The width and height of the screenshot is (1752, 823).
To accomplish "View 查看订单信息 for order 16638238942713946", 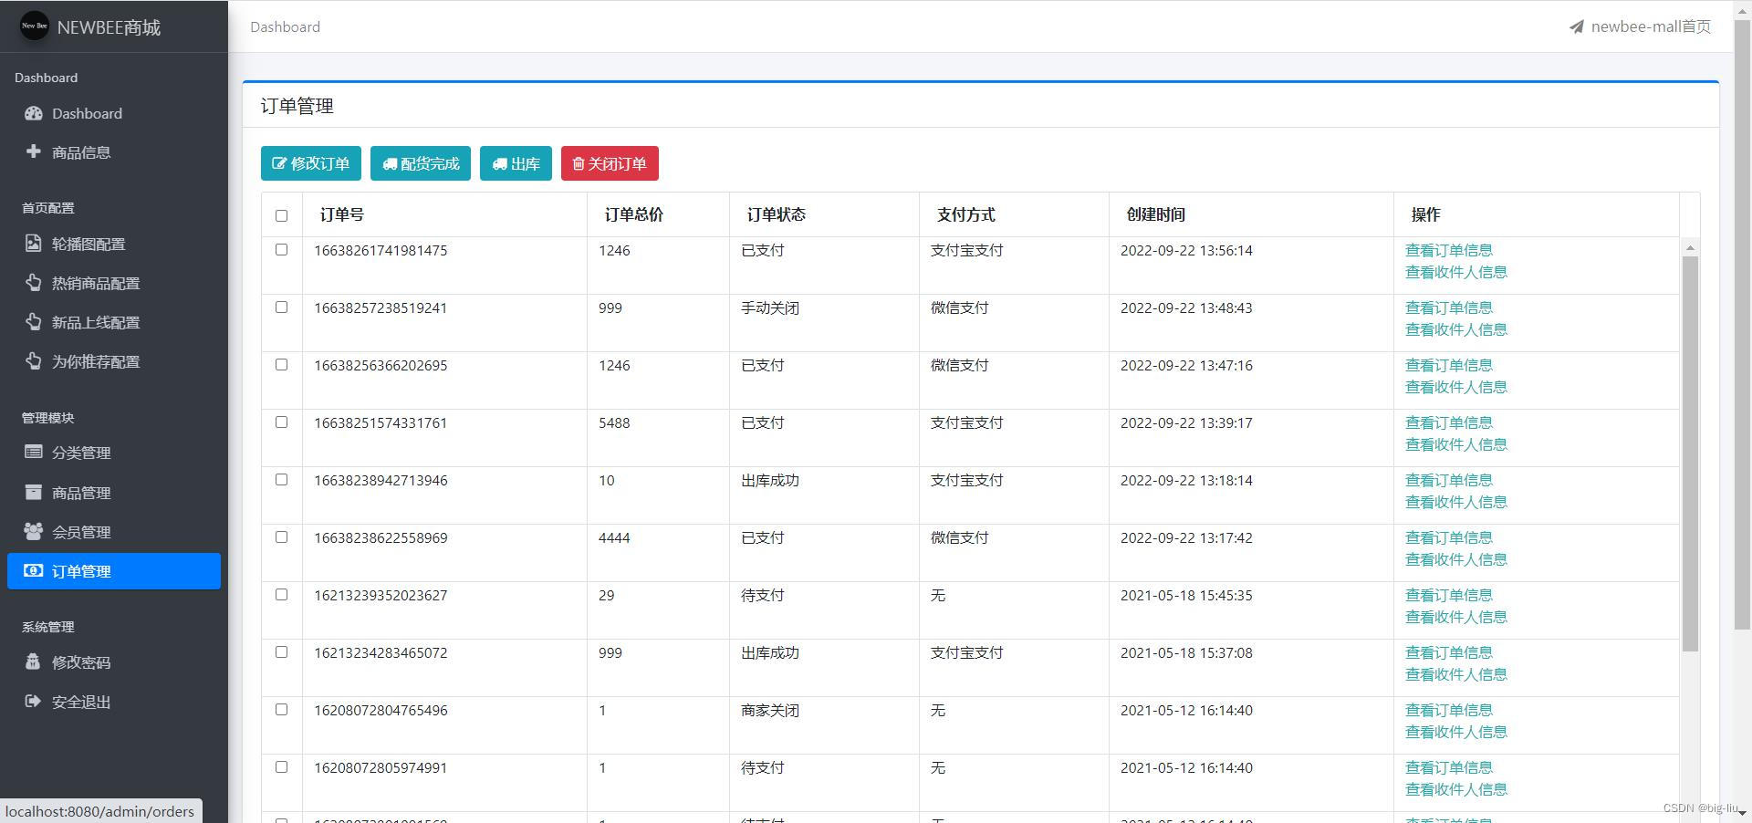I will pos(1448,480).
